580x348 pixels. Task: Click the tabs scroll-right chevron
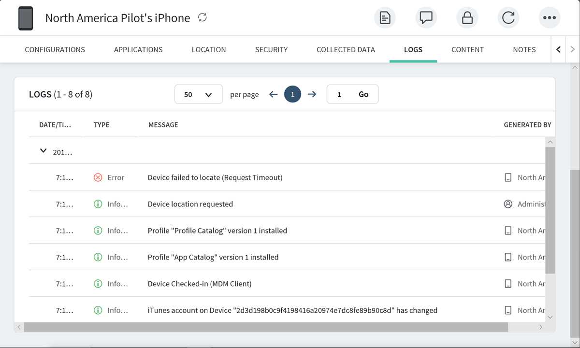(x=573, y=49)
